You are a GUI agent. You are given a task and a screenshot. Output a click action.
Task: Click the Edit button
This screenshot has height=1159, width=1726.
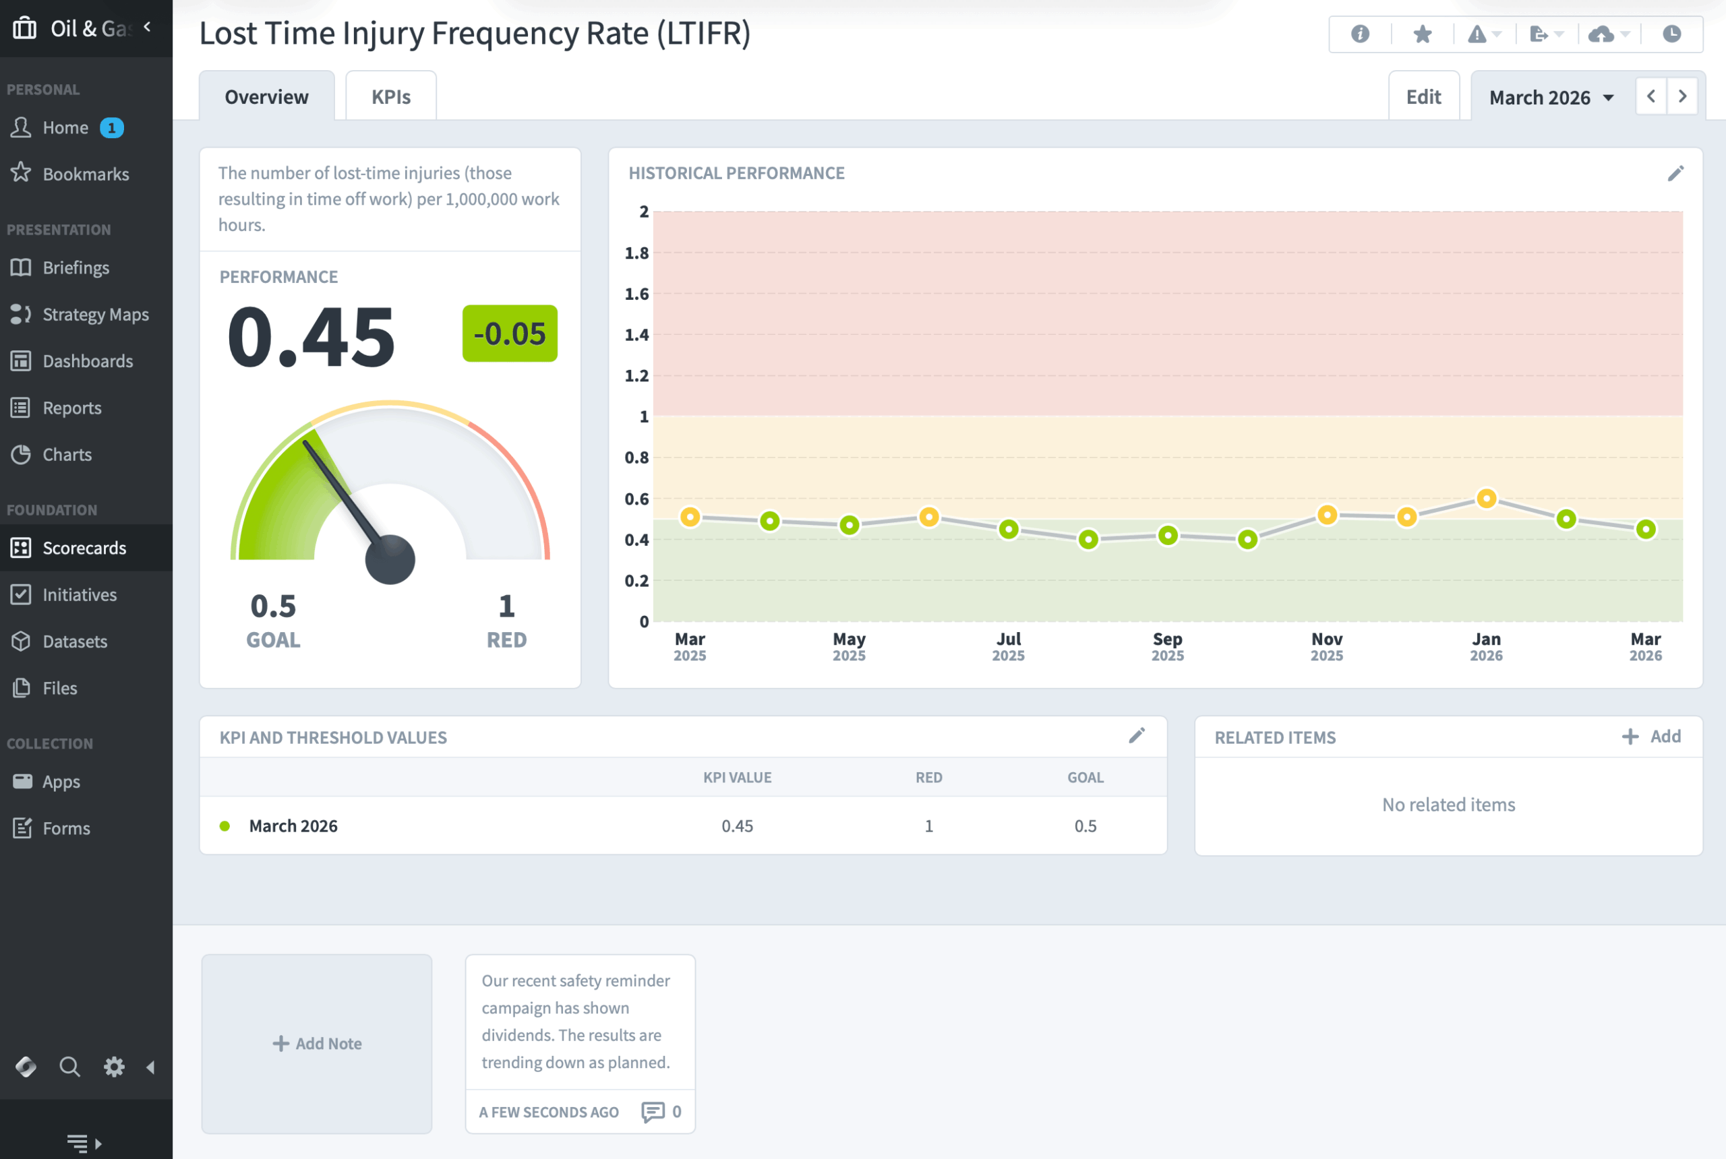1423,96
